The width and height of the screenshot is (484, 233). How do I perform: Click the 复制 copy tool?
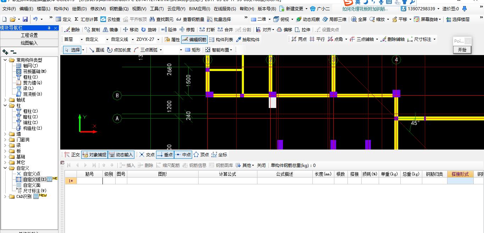92,29
